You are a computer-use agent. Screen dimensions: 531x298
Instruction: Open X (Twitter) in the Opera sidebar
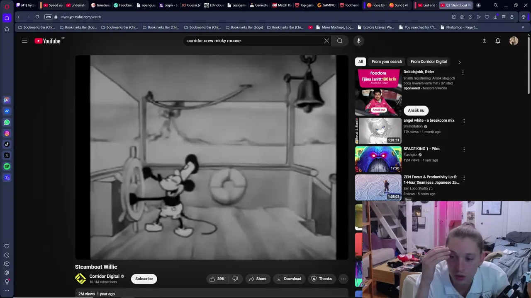(7, 155)
